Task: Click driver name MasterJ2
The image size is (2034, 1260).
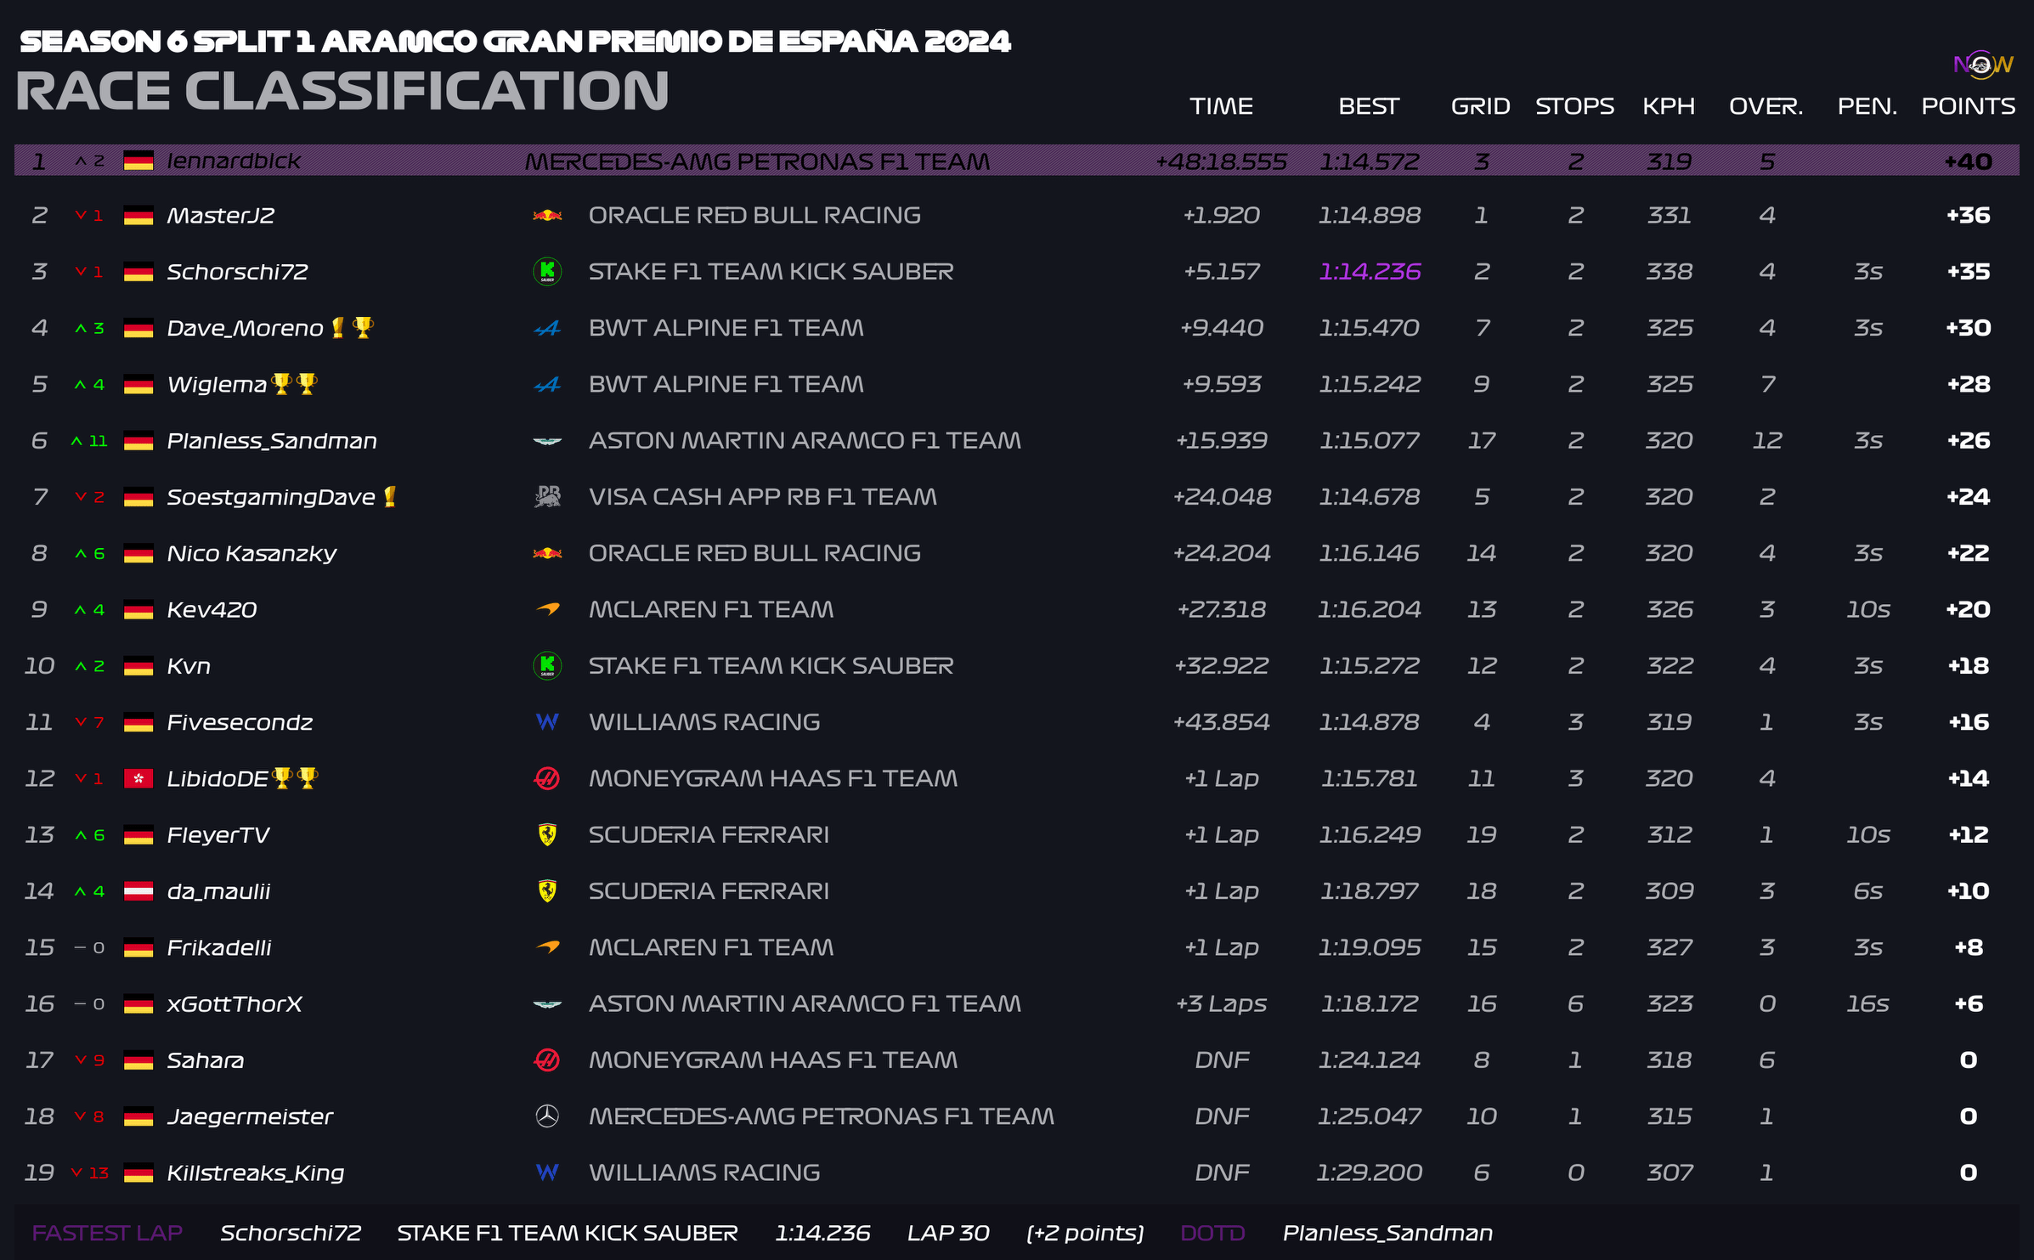Action: (x=221, y=216)
